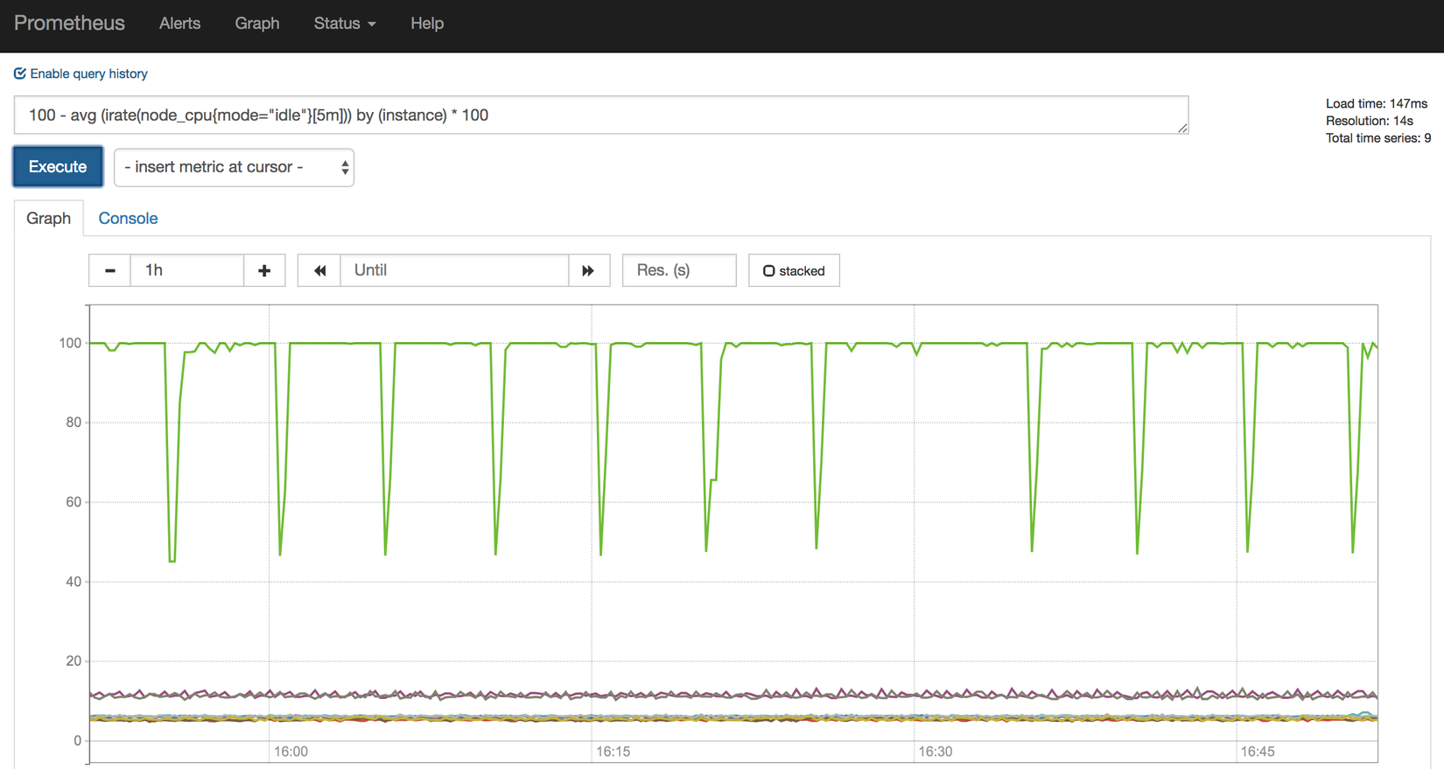The height and width of the screenshot is (769, 1444).
Task: Select the Graph tab
Action: pyautogui.click(x=48, y=219)
